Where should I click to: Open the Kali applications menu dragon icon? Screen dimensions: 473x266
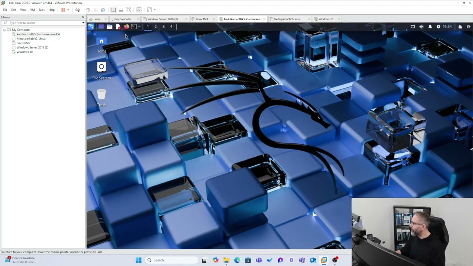[91, 27]
